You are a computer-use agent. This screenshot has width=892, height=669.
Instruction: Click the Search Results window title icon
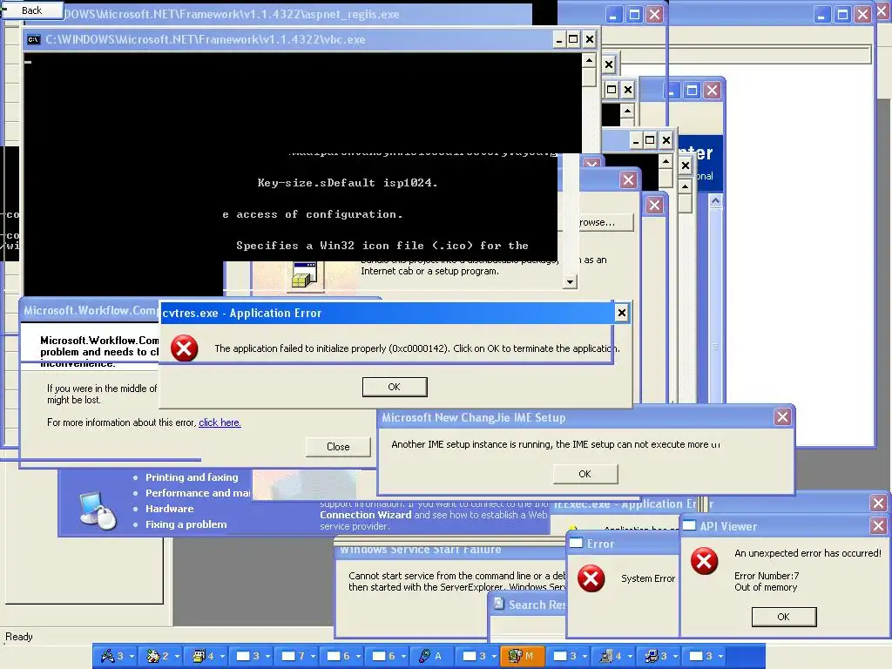click(x=499, y=604)
